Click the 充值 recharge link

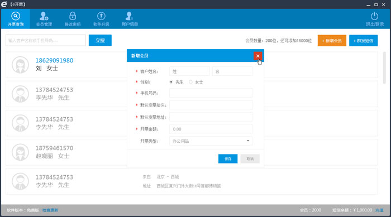click(x=379, y=210)
